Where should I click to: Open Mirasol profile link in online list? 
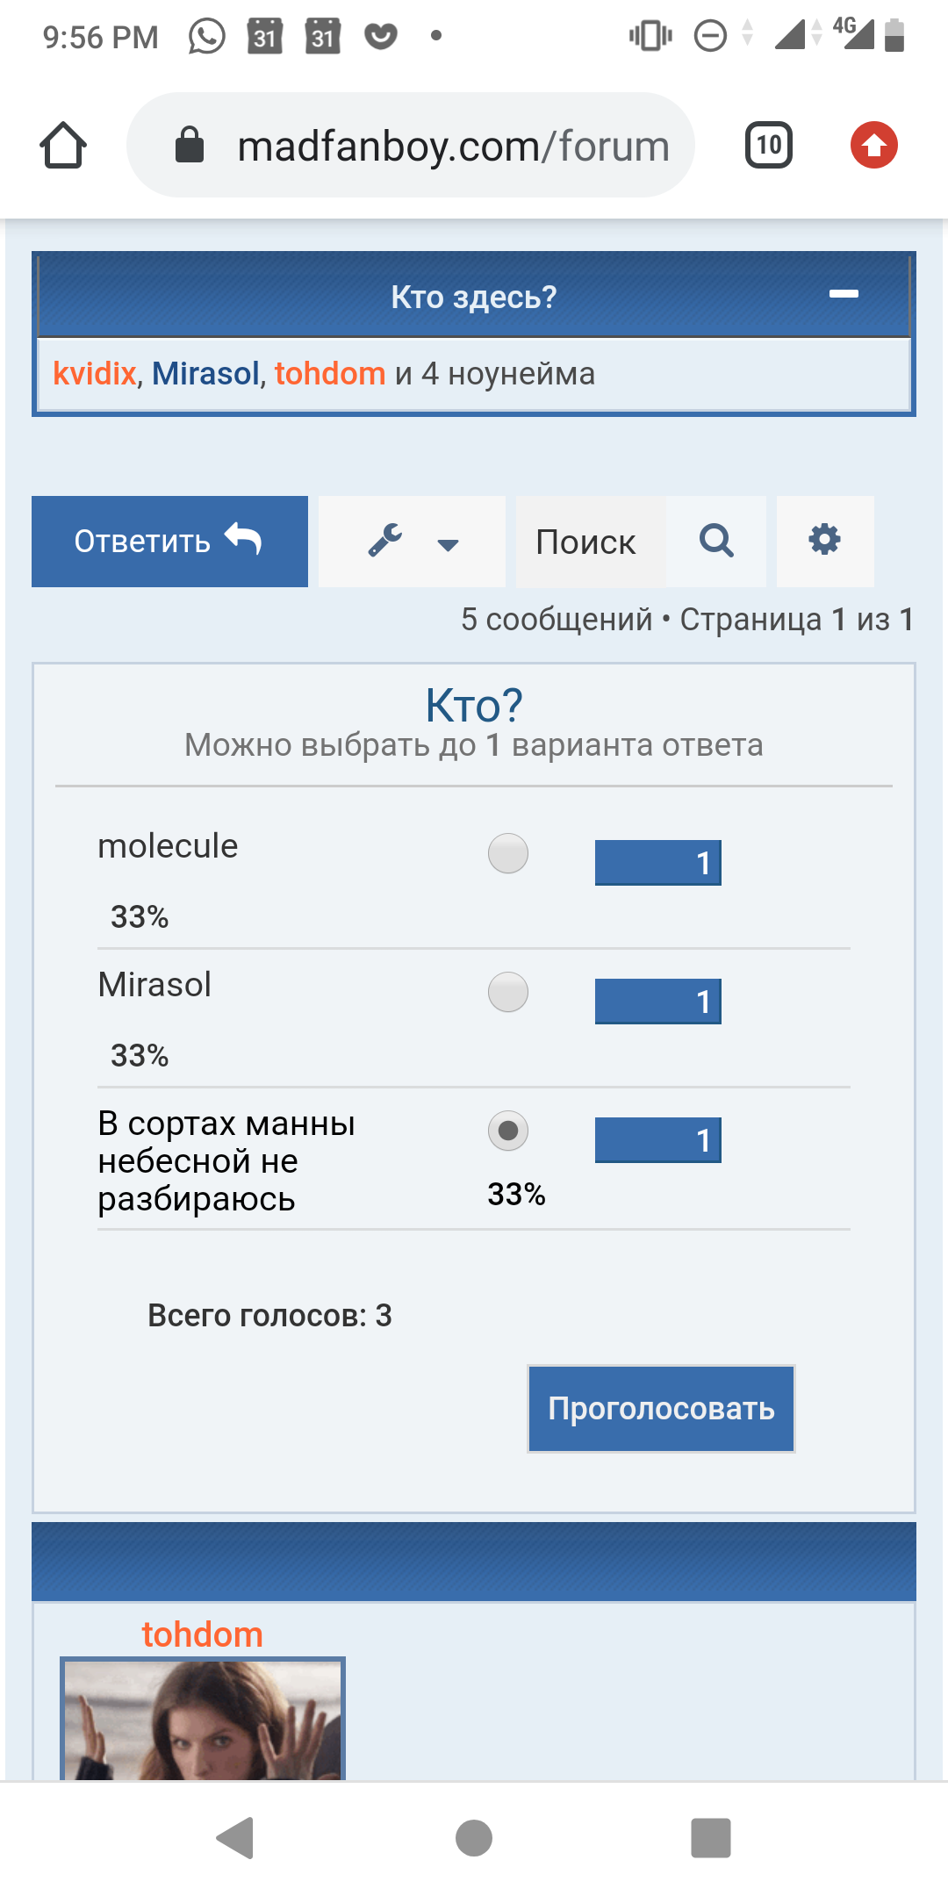pos(205,374)
